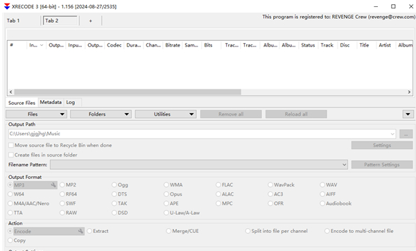
Task: Click the Remove all button
Action: coord(231,114)
